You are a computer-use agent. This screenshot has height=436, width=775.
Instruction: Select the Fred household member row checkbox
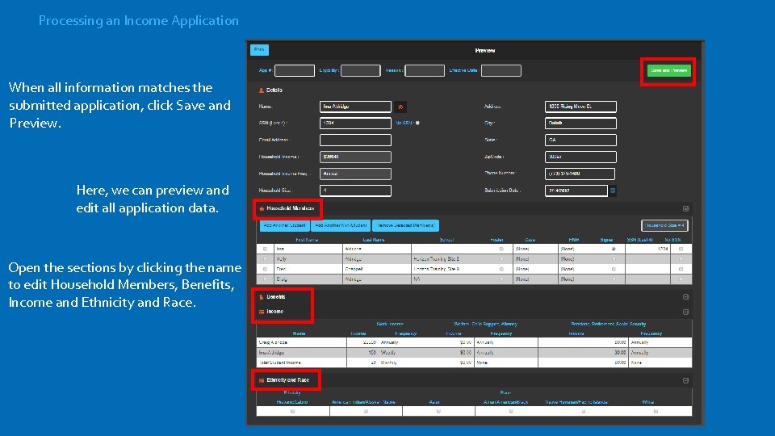265,270
